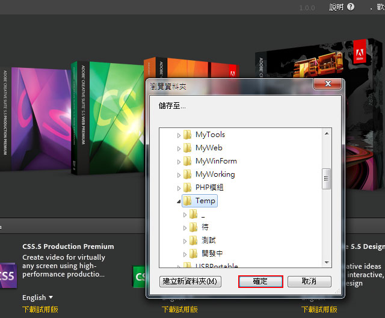Open the 說明 help question mark icon
This screenshot has width=385, height=318.
(351, 7)
